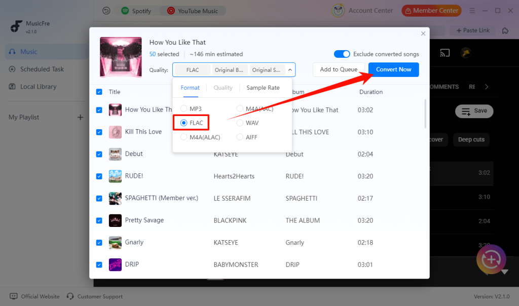Open the hamburger menu icon
The image size is (519, 306).
coord(472,11)
